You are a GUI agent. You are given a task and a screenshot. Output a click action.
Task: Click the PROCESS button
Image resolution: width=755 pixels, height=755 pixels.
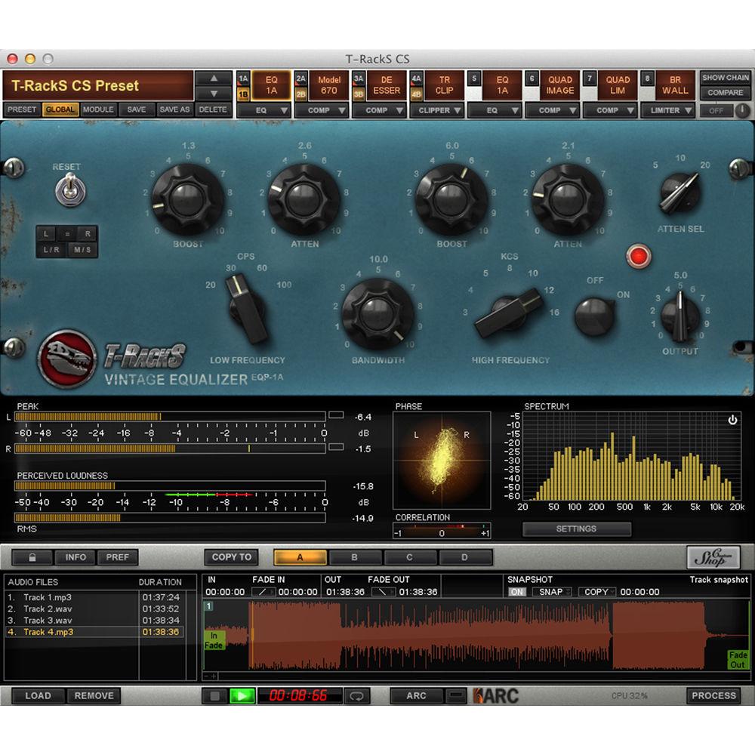click(713, 696)
